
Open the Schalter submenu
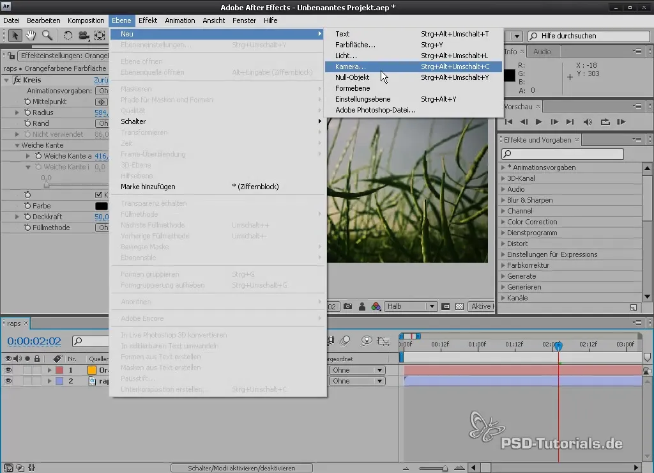pyautogui.click(x=218, y=121)
